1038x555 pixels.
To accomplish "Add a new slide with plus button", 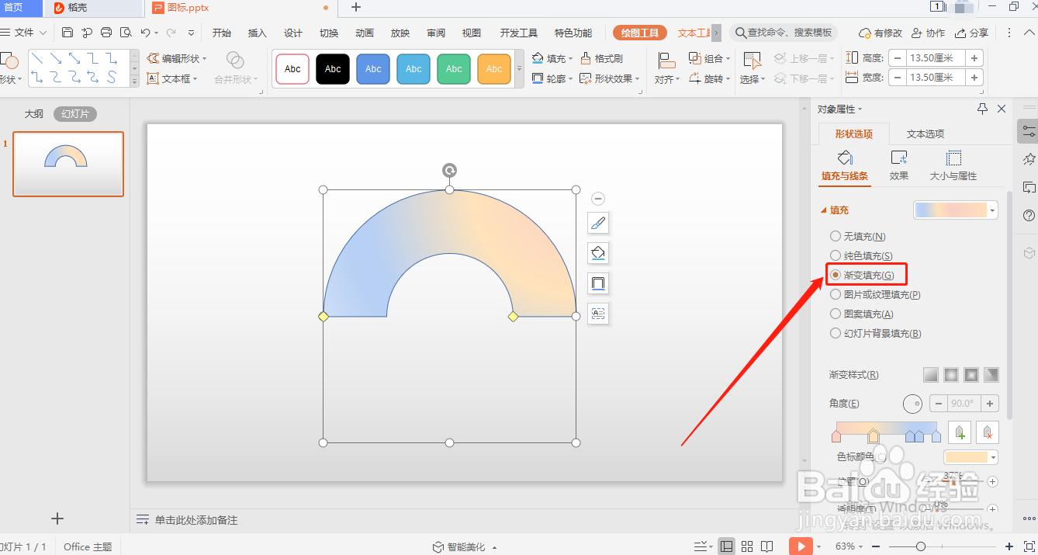I will point(57,519).
